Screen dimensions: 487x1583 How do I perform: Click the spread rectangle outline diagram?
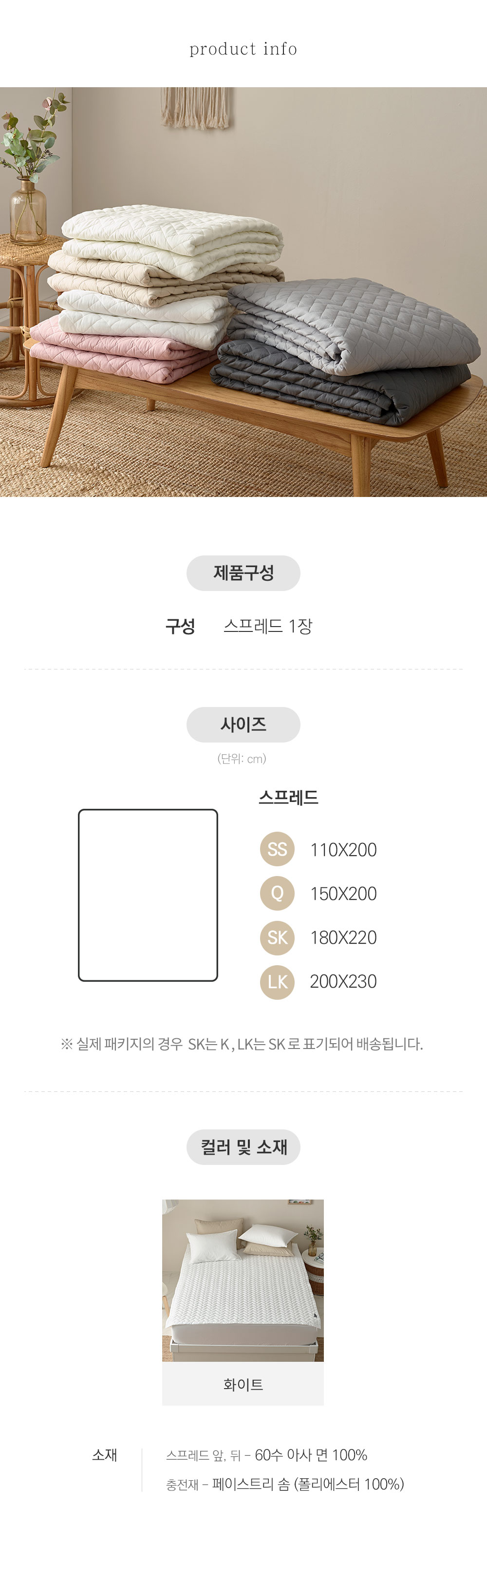tap(148, 895)
